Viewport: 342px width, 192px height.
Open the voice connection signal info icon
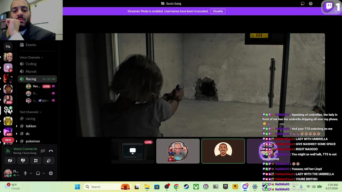(8, 151)
